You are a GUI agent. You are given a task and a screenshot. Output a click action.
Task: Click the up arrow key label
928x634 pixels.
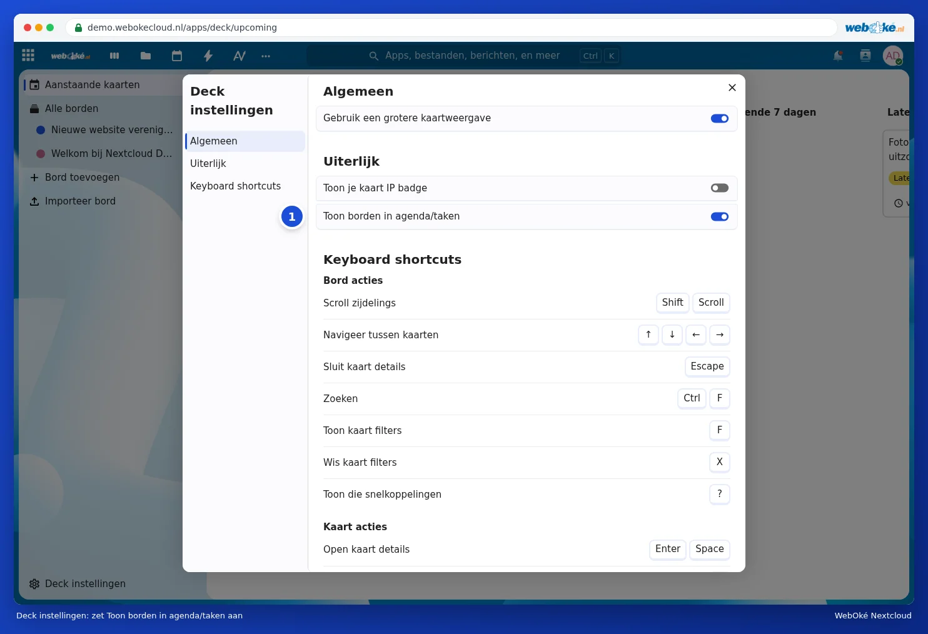point(648,335)
